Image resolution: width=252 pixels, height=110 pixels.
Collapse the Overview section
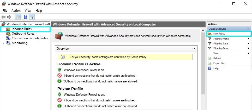point(194,49)
